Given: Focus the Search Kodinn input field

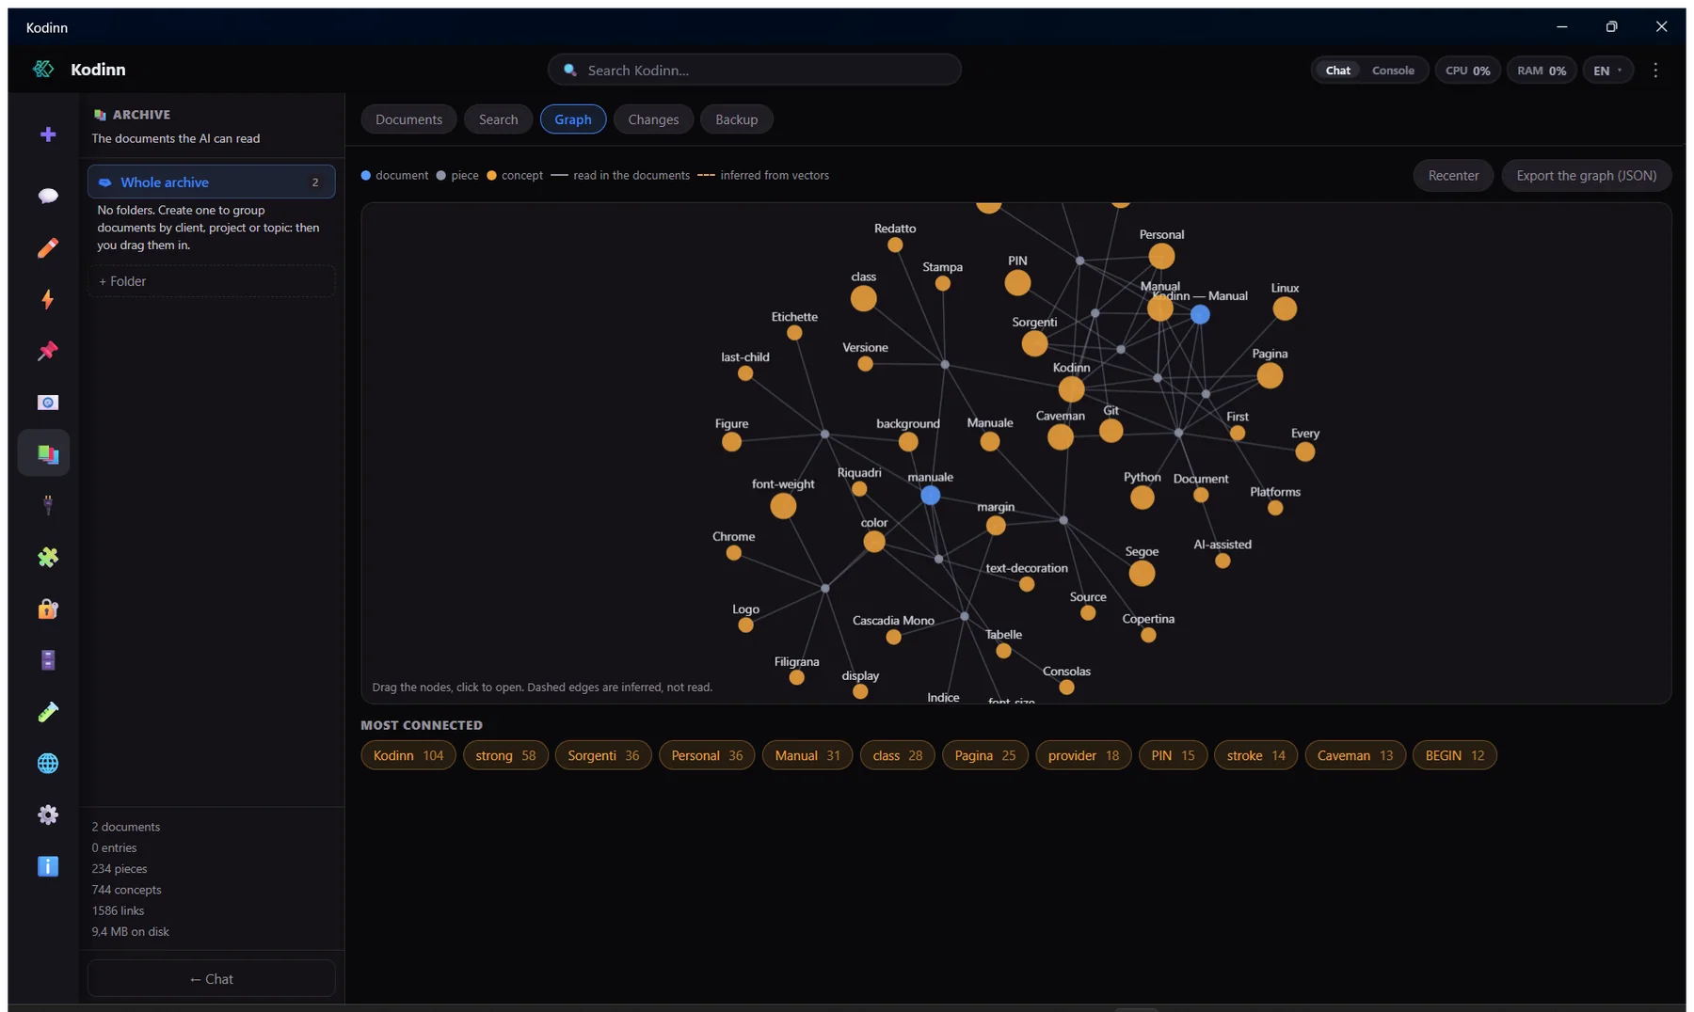Looking at the screenshot, I should pyautogui.click(x=755, y=71).
